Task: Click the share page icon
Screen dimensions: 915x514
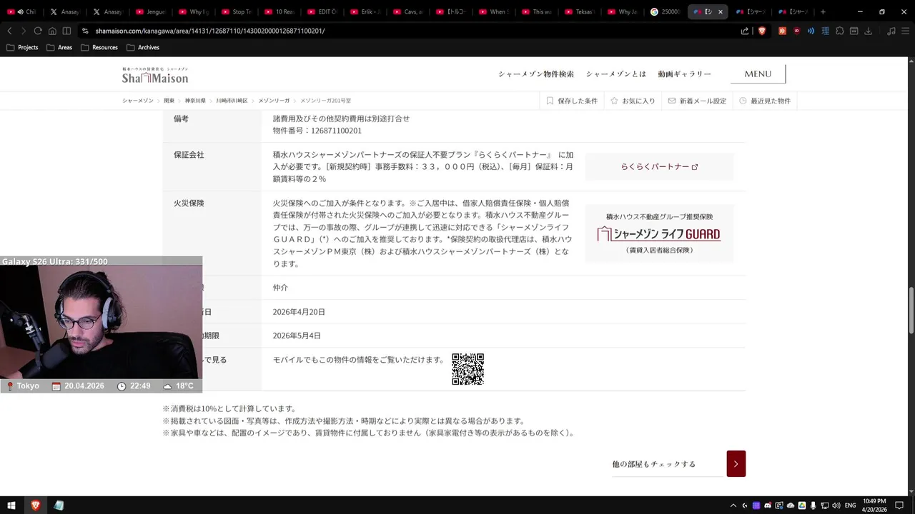Action: 745,31
